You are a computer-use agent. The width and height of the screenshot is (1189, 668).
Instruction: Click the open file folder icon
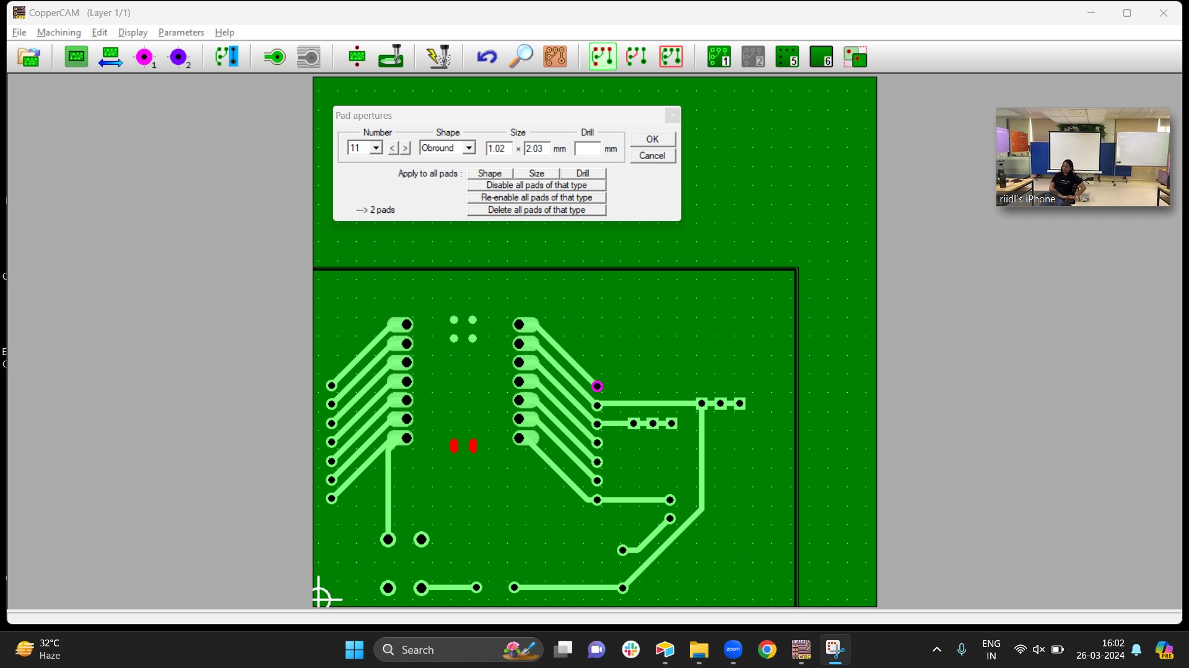(29, 57)
